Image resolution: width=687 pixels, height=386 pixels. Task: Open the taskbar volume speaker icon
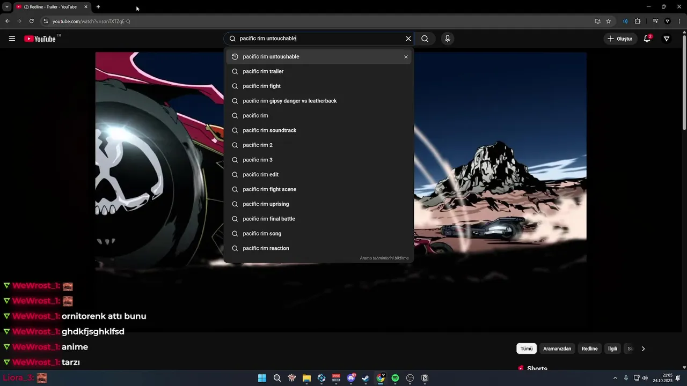(645, 378)
